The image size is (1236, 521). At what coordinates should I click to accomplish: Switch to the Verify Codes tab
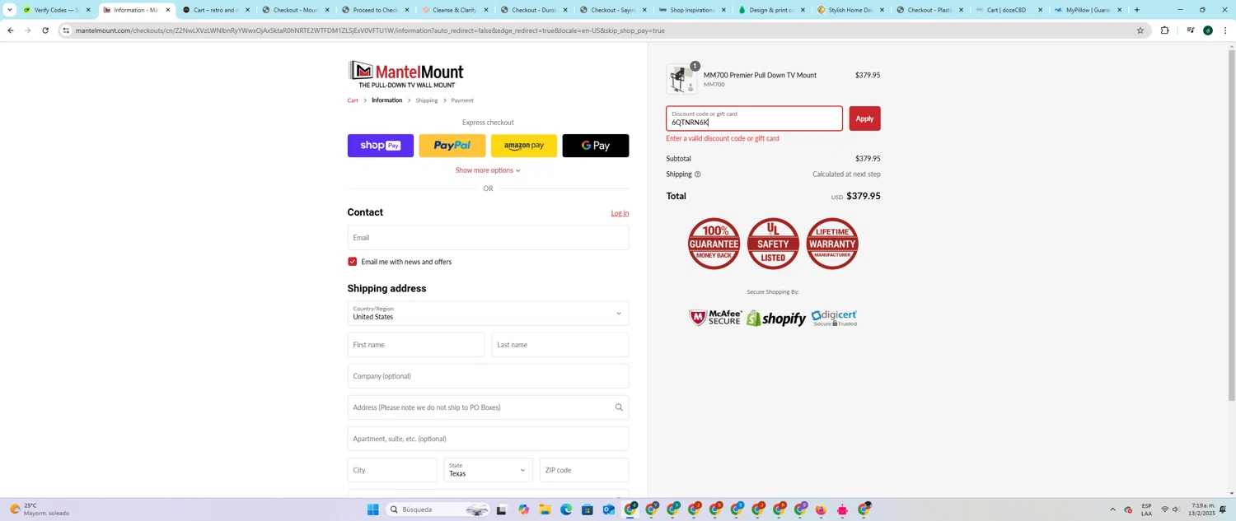pos(56,10)
